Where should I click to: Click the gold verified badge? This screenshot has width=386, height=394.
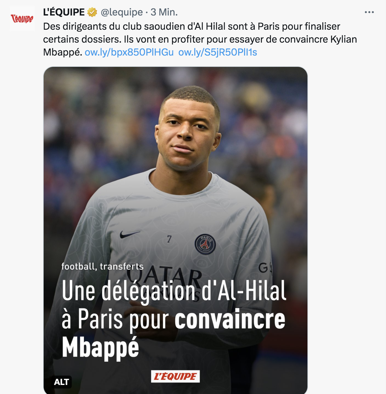click(92, 12)
